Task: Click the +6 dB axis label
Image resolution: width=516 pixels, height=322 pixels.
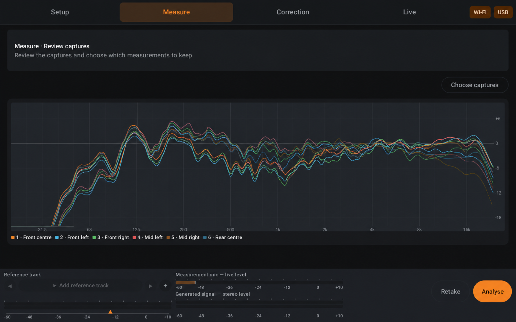Action: (498, 119)
